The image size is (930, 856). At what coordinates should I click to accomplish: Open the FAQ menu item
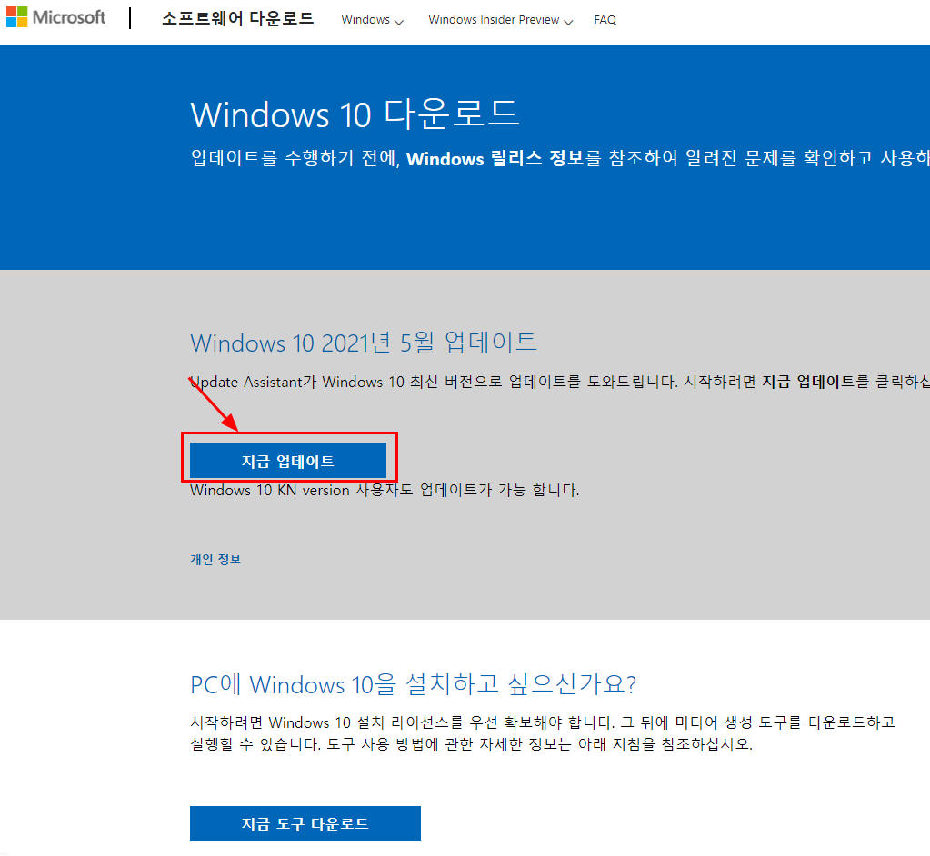click(x=605, y=20)
